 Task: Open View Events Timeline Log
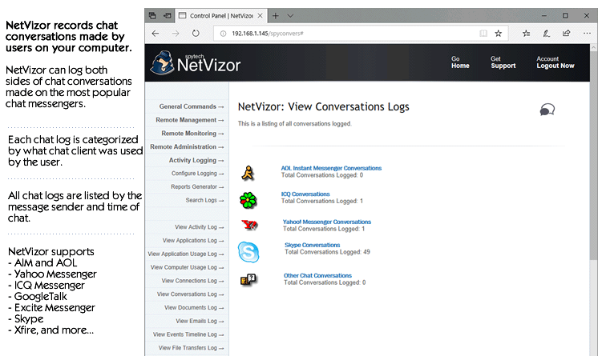(188, 334)
